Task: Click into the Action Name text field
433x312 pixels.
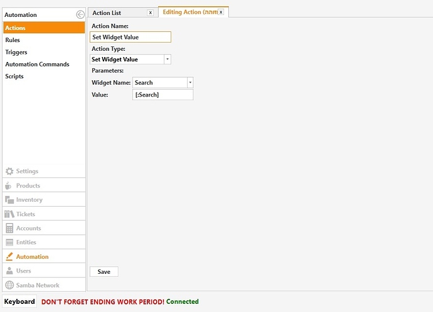Action: tap(130, 37)
